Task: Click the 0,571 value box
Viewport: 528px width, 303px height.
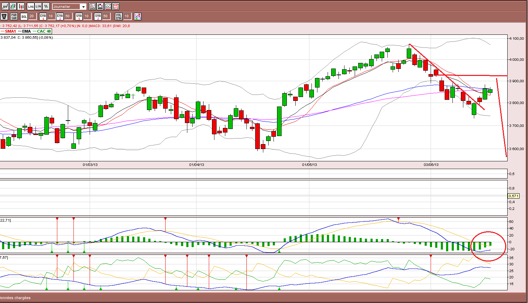Action: (x=514, y=196)
